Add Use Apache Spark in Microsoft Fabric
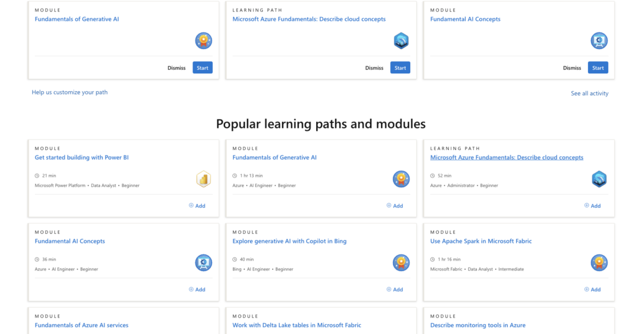 click(x=592, y=290)
